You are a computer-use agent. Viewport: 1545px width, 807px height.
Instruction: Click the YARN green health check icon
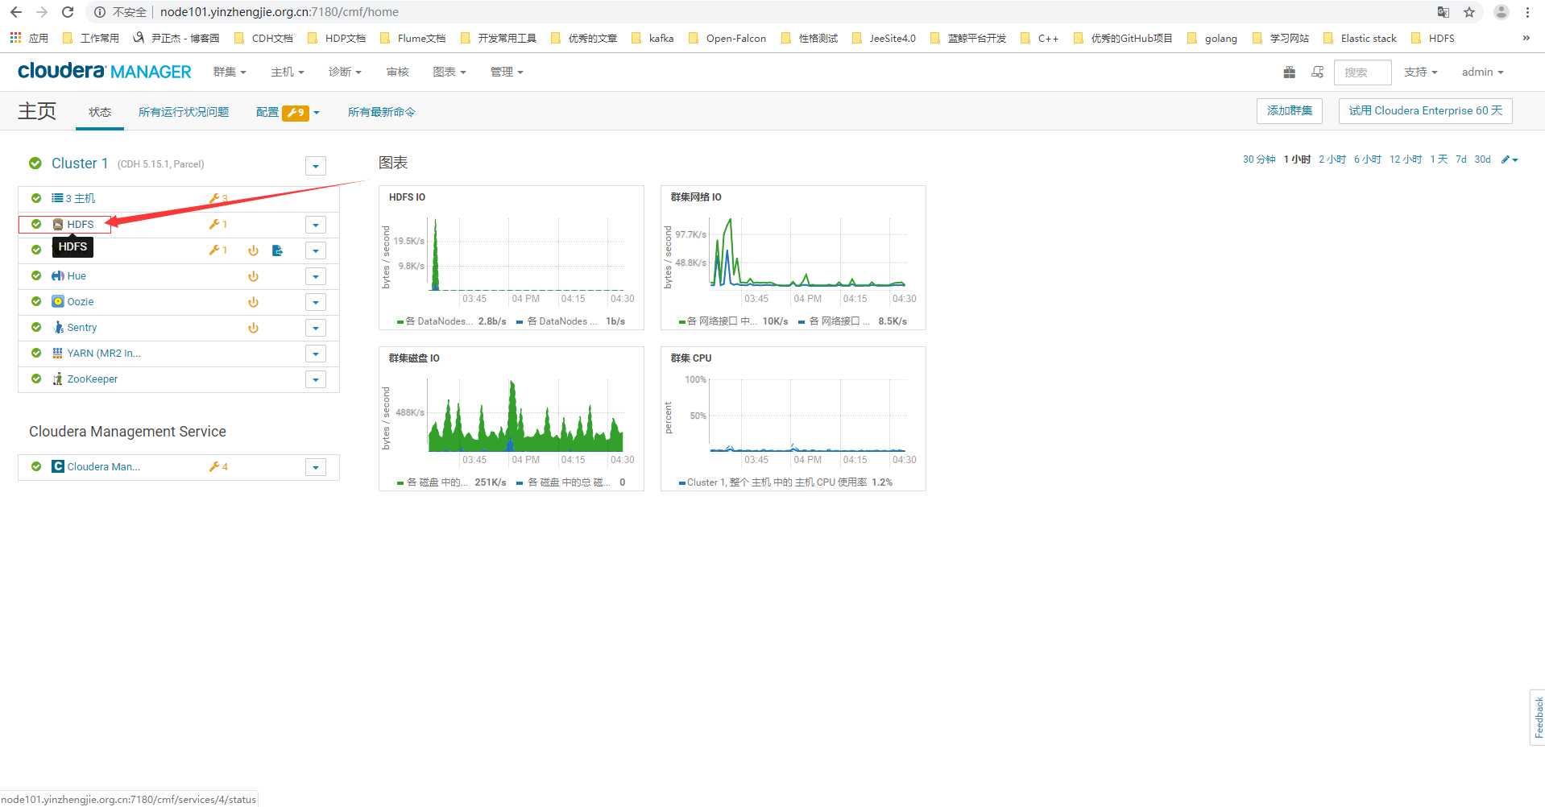36,353
